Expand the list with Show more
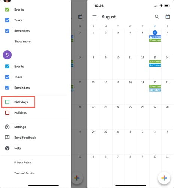 tap(22, 41)
